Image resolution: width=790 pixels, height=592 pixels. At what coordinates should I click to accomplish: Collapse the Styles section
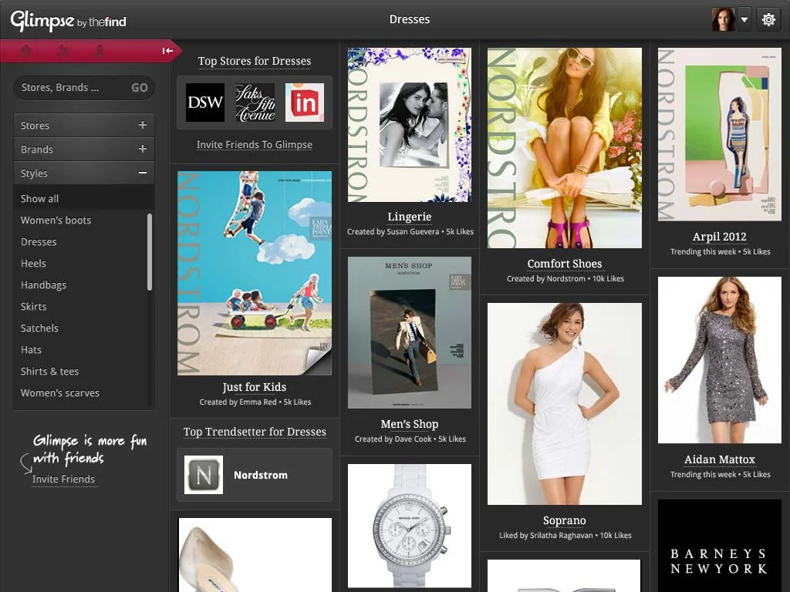[x=83, y=173]
